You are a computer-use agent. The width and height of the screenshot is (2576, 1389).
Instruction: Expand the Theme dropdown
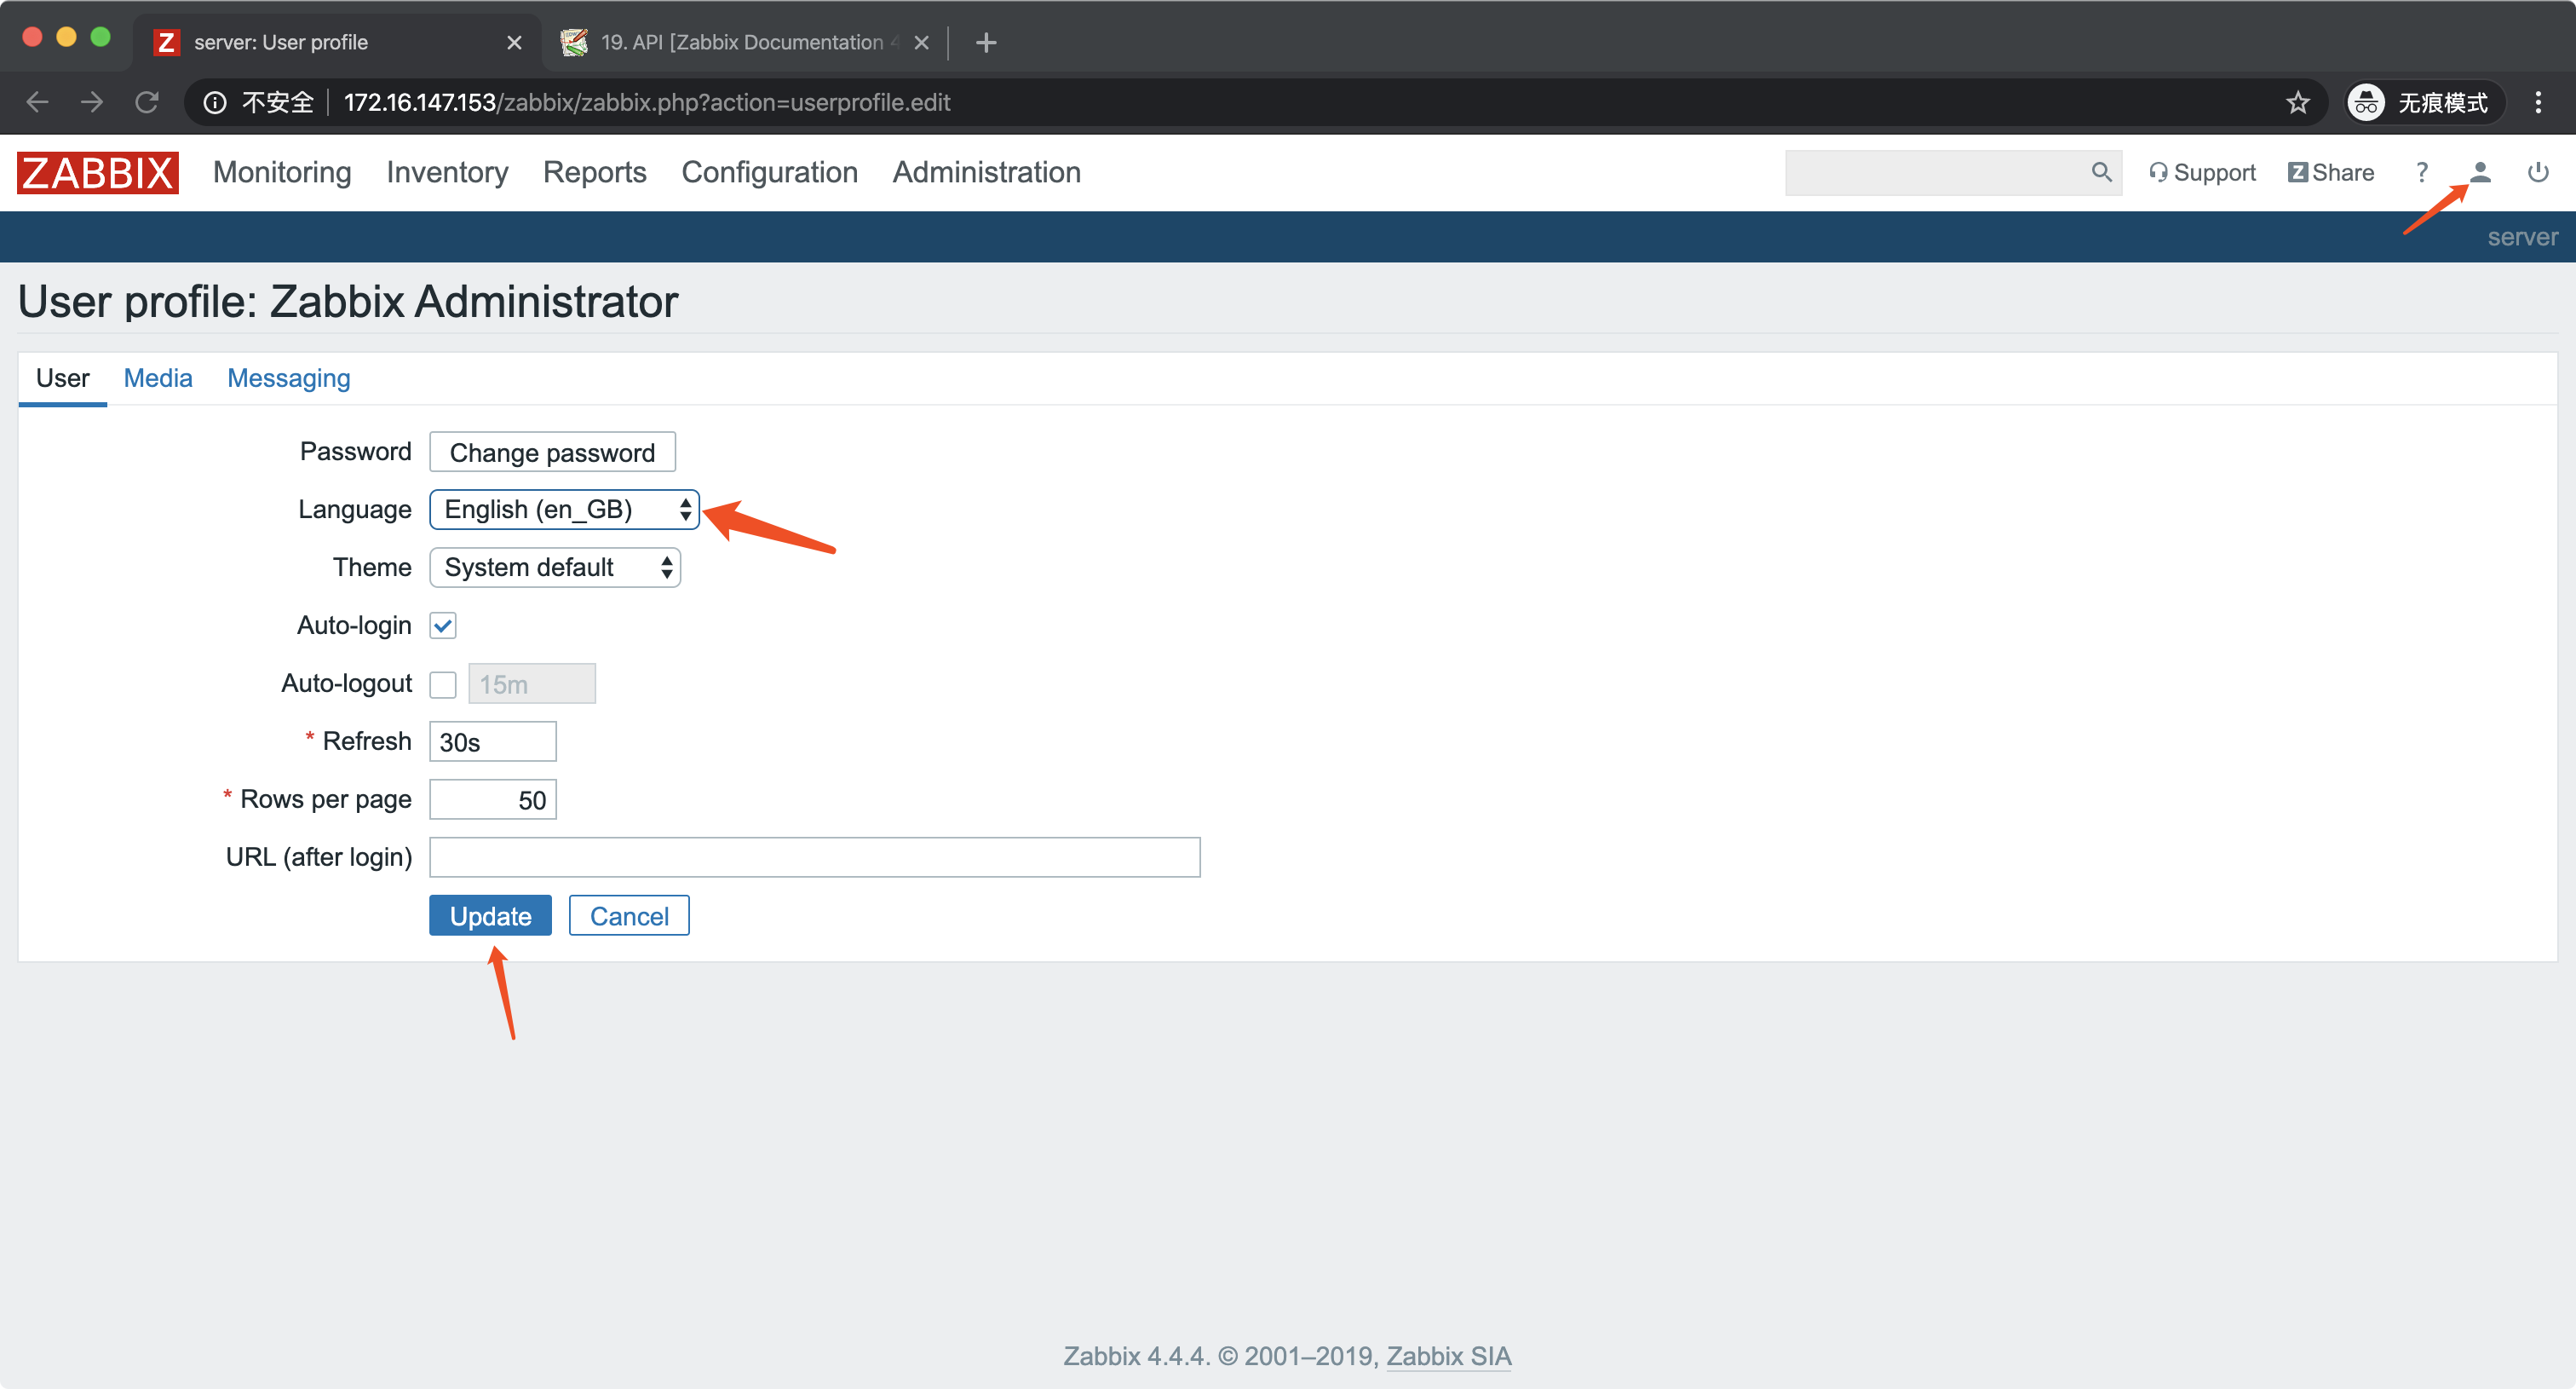555,568
